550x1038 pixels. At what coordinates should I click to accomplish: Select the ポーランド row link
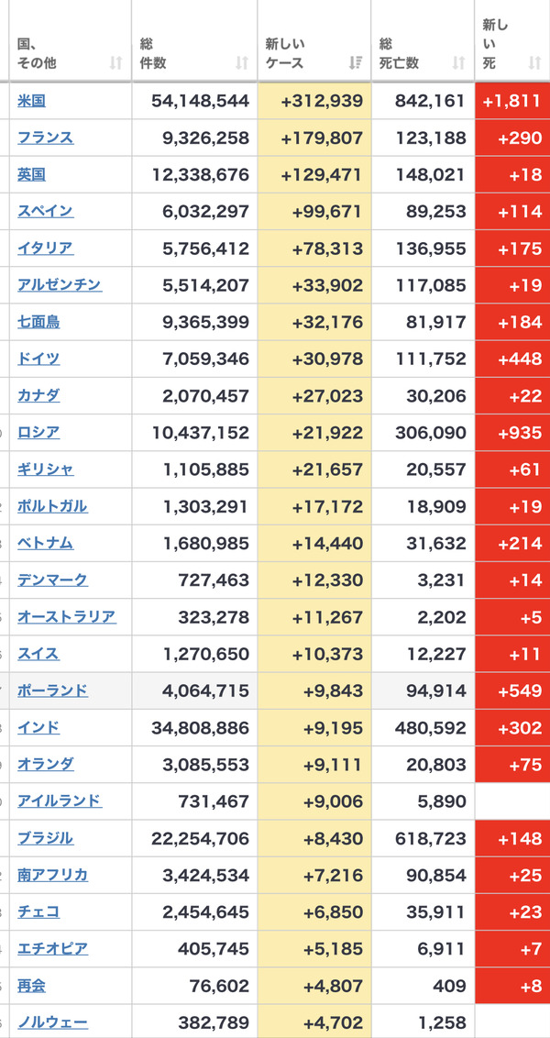[52, 691]
